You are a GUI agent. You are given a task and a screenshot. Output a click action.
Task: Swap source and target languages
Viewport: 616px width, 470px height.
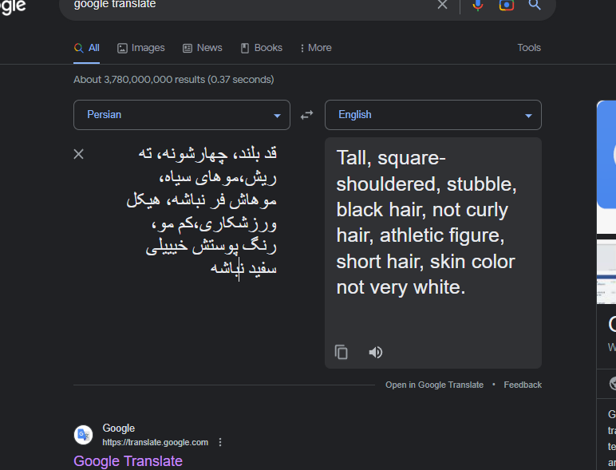pyautogui.click(x=307, y=115)
